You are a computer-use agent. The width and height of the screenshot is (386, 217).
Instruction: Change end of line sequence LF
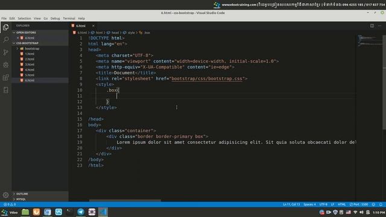pos(332,204)
